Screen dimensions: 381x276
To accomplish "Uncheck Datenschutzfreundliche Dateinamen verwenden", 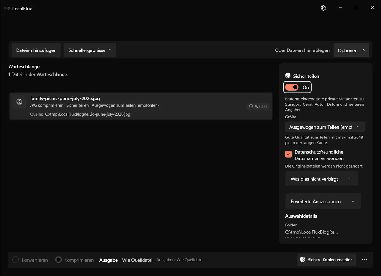I will pyautogui.click(x=289, y=154).
